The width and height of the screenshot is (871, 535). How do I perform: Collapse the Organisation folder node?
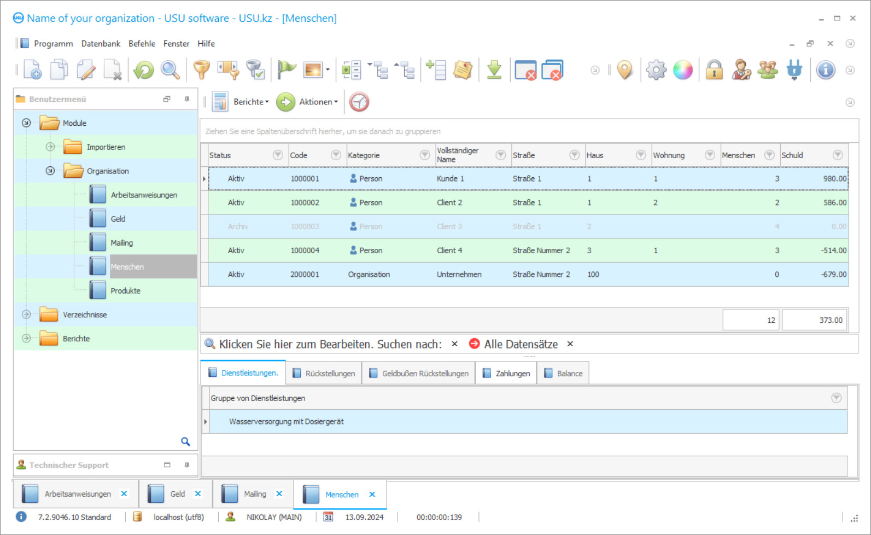click(x=50, y=171)
